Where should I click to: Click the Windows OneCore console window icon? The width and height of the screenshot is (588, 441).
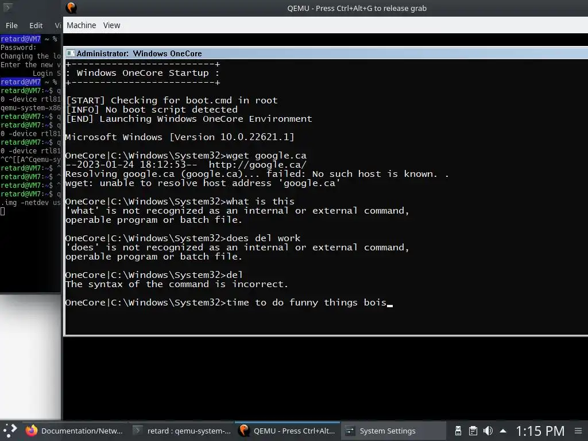(x=71, y=53)
